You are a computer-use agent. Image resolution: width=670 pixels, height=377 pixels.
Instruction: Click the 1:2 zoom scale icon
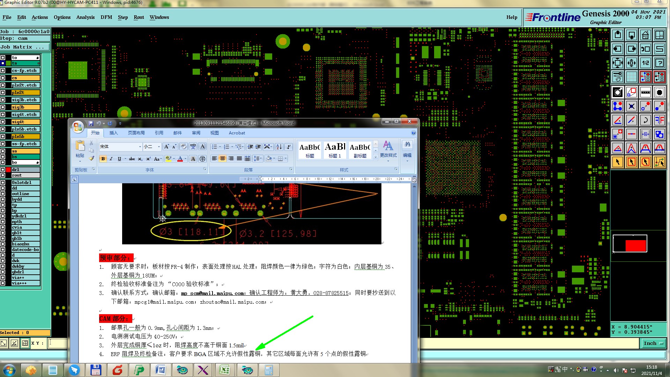tap(645, 63)
